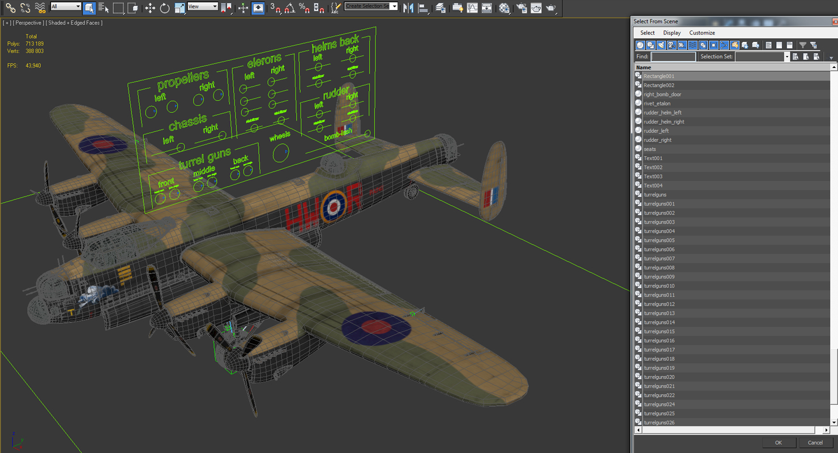Screen dimensions: 838x453
Task: Open Customize menu in Select From Scene
Action: pos(702,33)
